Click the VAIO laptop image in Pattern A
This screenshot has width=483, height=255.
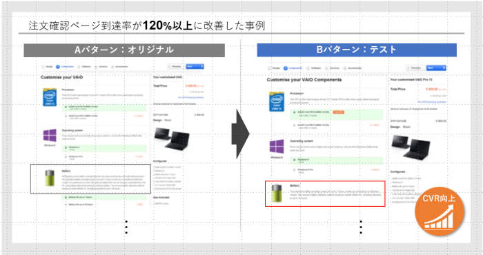171,139
